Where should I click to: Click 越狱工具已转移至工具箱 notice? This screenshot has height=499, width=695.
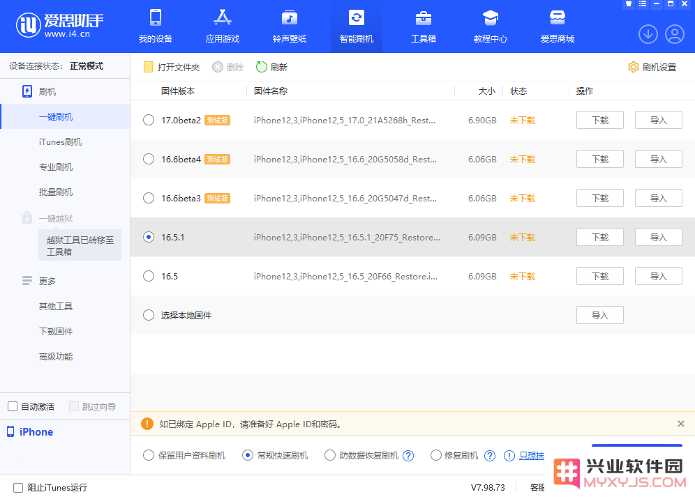80,245
